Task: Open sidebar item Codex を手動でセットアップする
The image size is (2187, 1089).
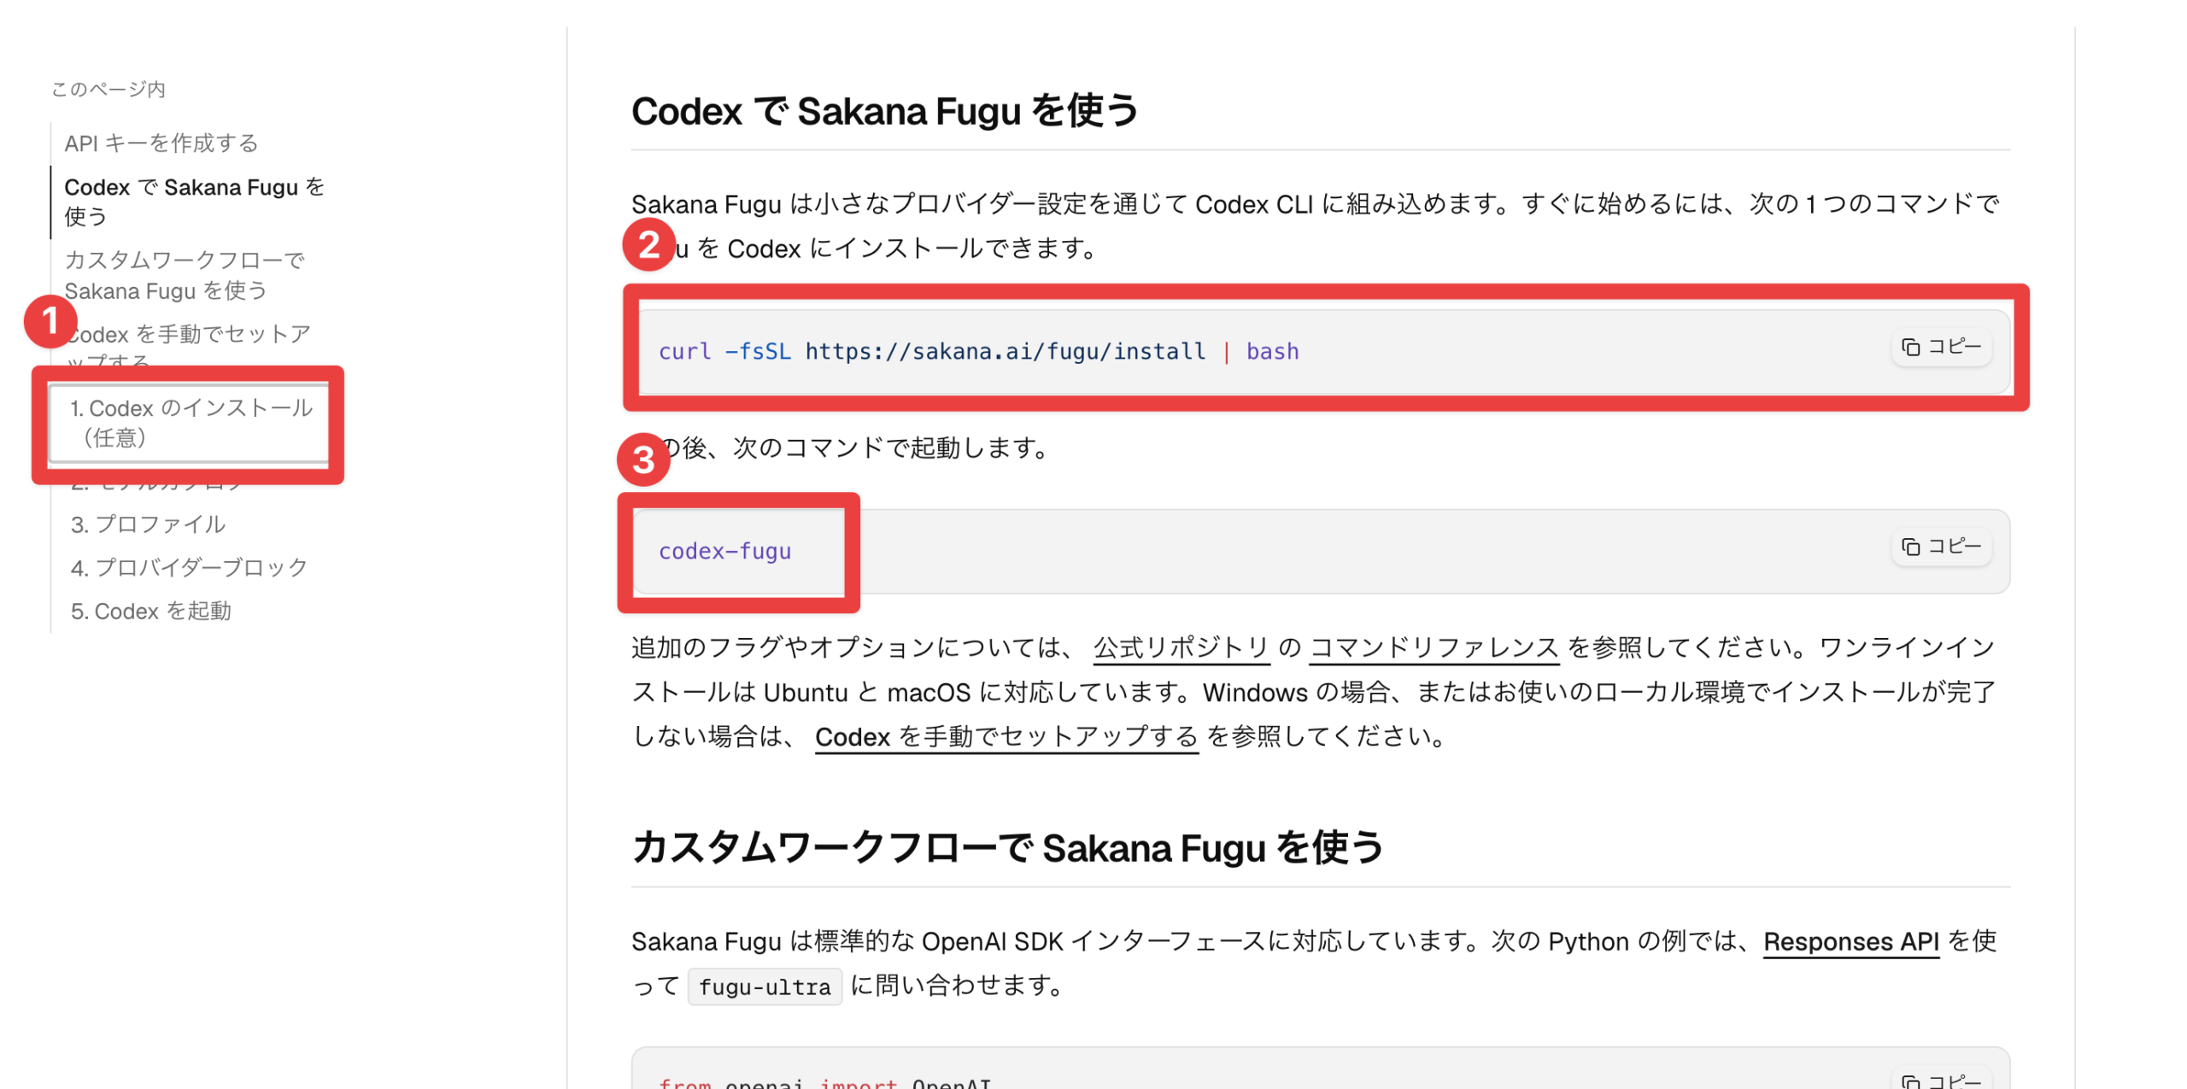Action: click(x=187, y=348)
